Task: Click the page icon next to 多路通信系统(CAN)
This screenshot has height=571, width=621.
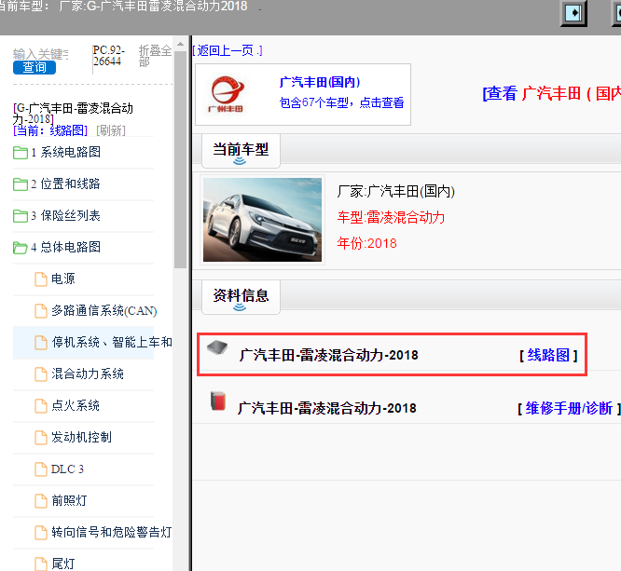Action: tap(41, 311)
